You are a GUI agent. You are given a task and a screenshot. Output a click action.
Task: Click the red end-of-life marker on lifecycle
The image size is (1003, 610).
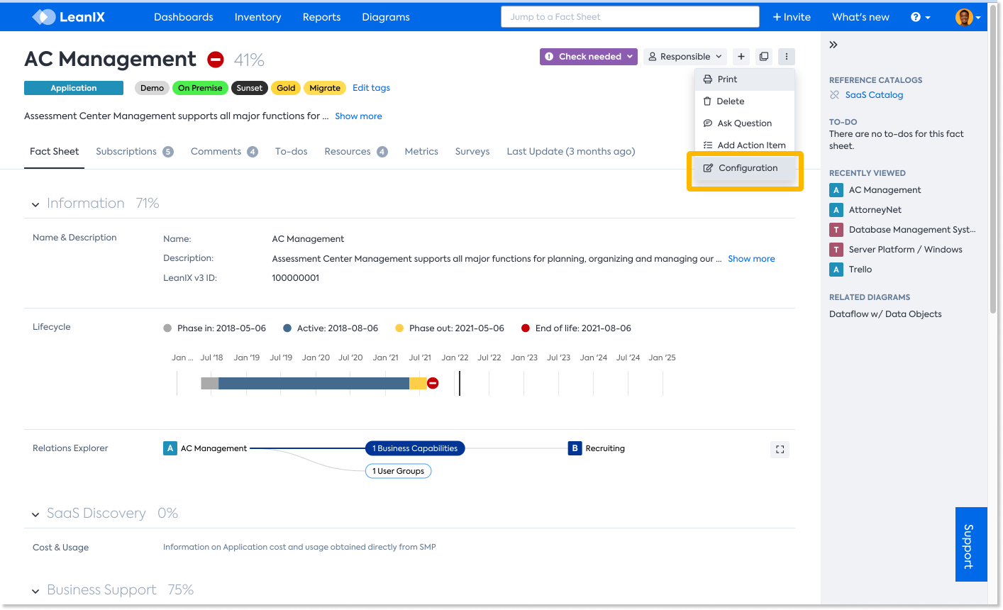coord(433,383)
